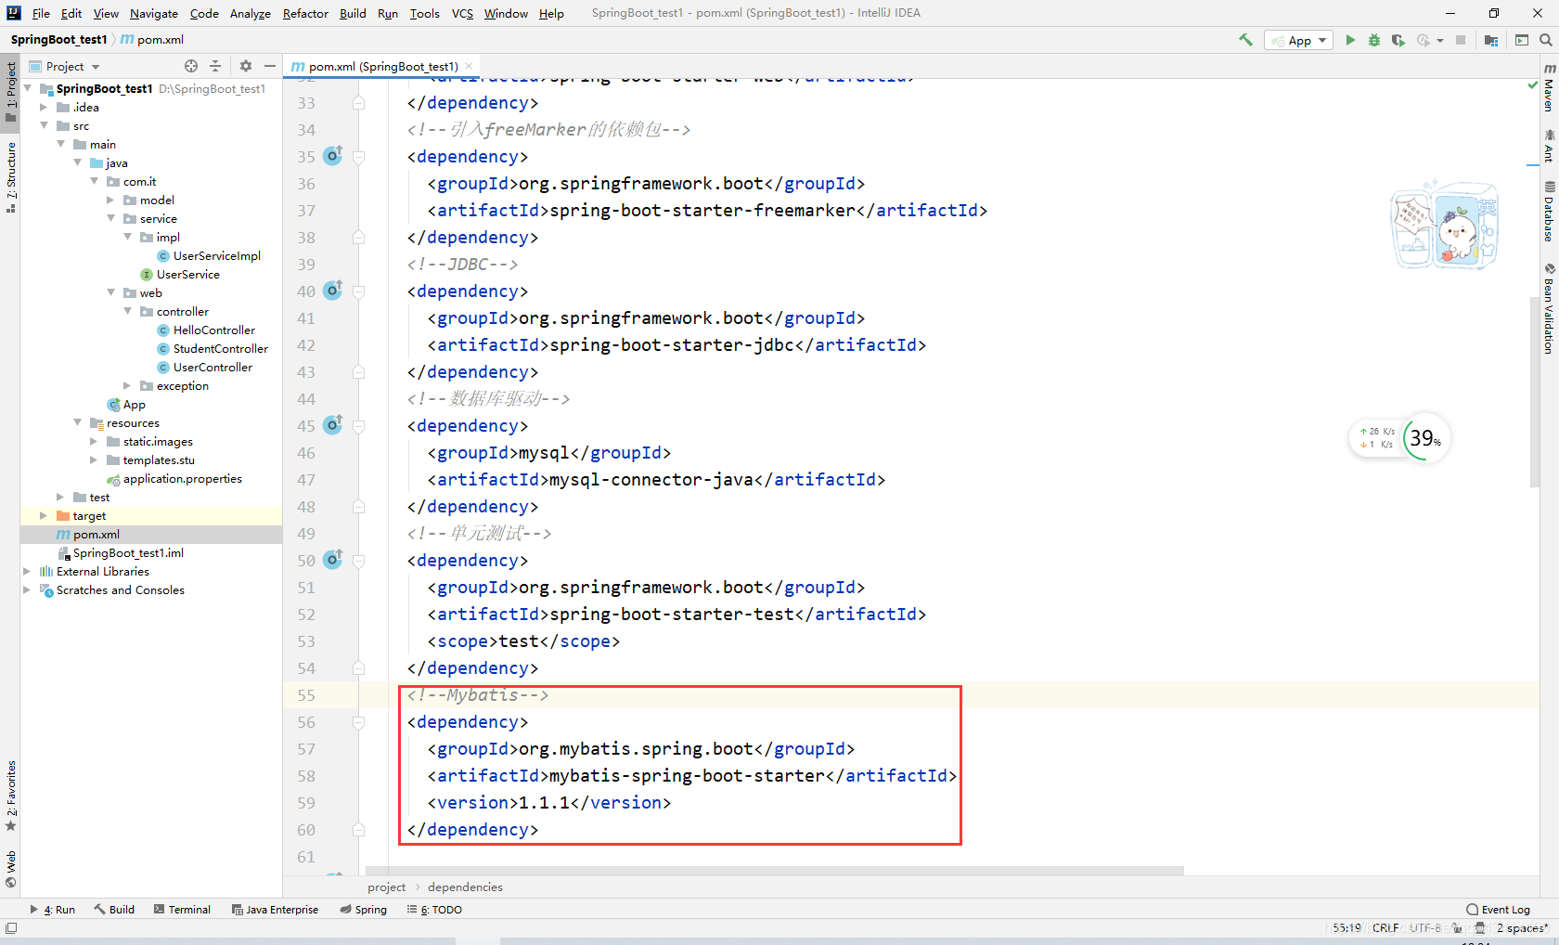1559x945 pixels.
Task: Click gutter bean icon on line 40
Action: coord(332,291)
